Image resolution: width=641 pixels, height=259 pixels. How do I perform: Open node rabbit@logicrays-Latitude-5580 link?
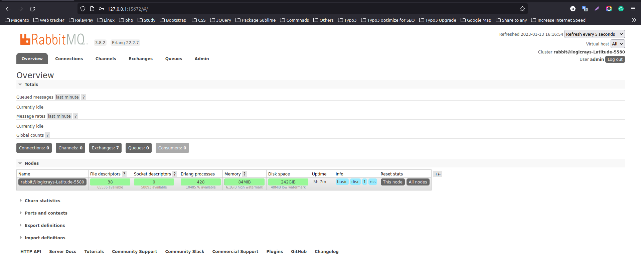(x=52, y=182)
